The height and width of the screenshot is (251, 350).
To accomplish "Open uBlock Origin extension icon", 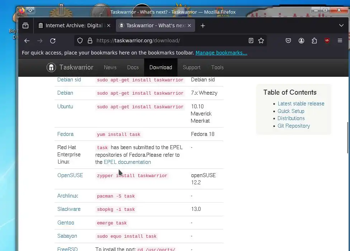I will [x=327, y=41].
